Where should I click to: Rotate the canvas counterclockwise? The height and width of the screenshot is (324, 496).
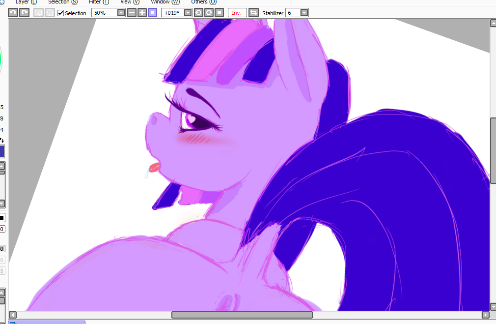(x=199, y=13)
